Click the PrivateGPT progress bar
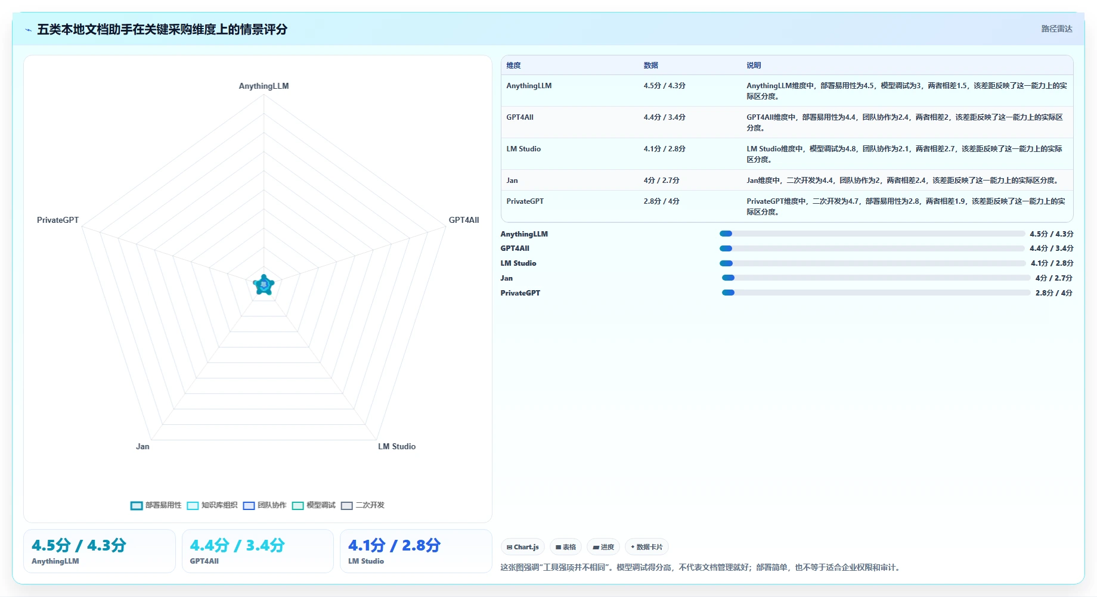The width and height of the screenshot is (1097, 597). (876, 293)
